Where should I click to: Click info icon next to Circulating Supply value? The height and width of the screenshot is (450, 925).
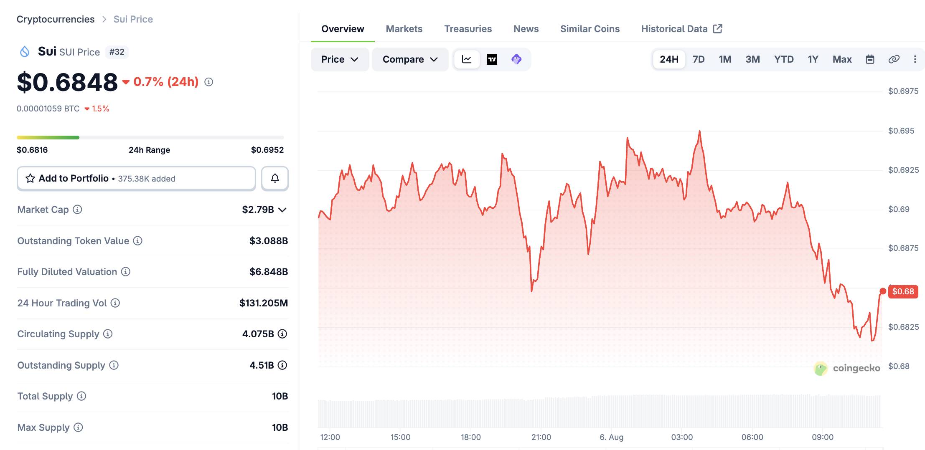point(282,334)
